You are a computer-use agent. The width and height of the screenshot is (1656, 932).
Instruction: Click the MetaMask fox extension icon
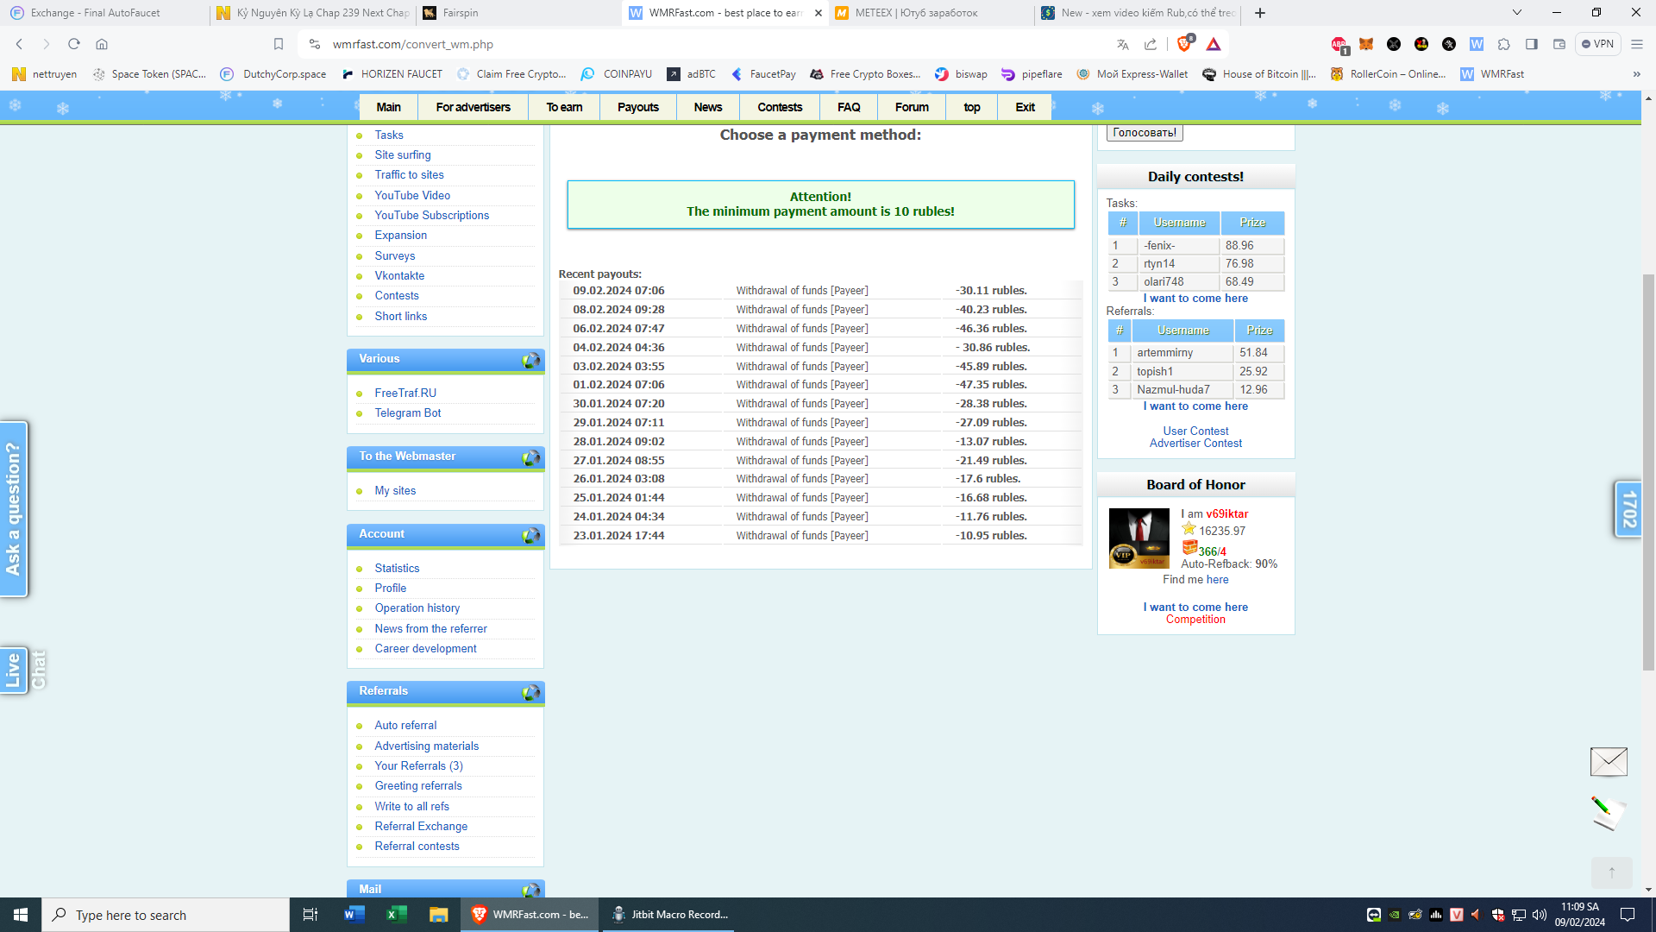click(1366, 44)
